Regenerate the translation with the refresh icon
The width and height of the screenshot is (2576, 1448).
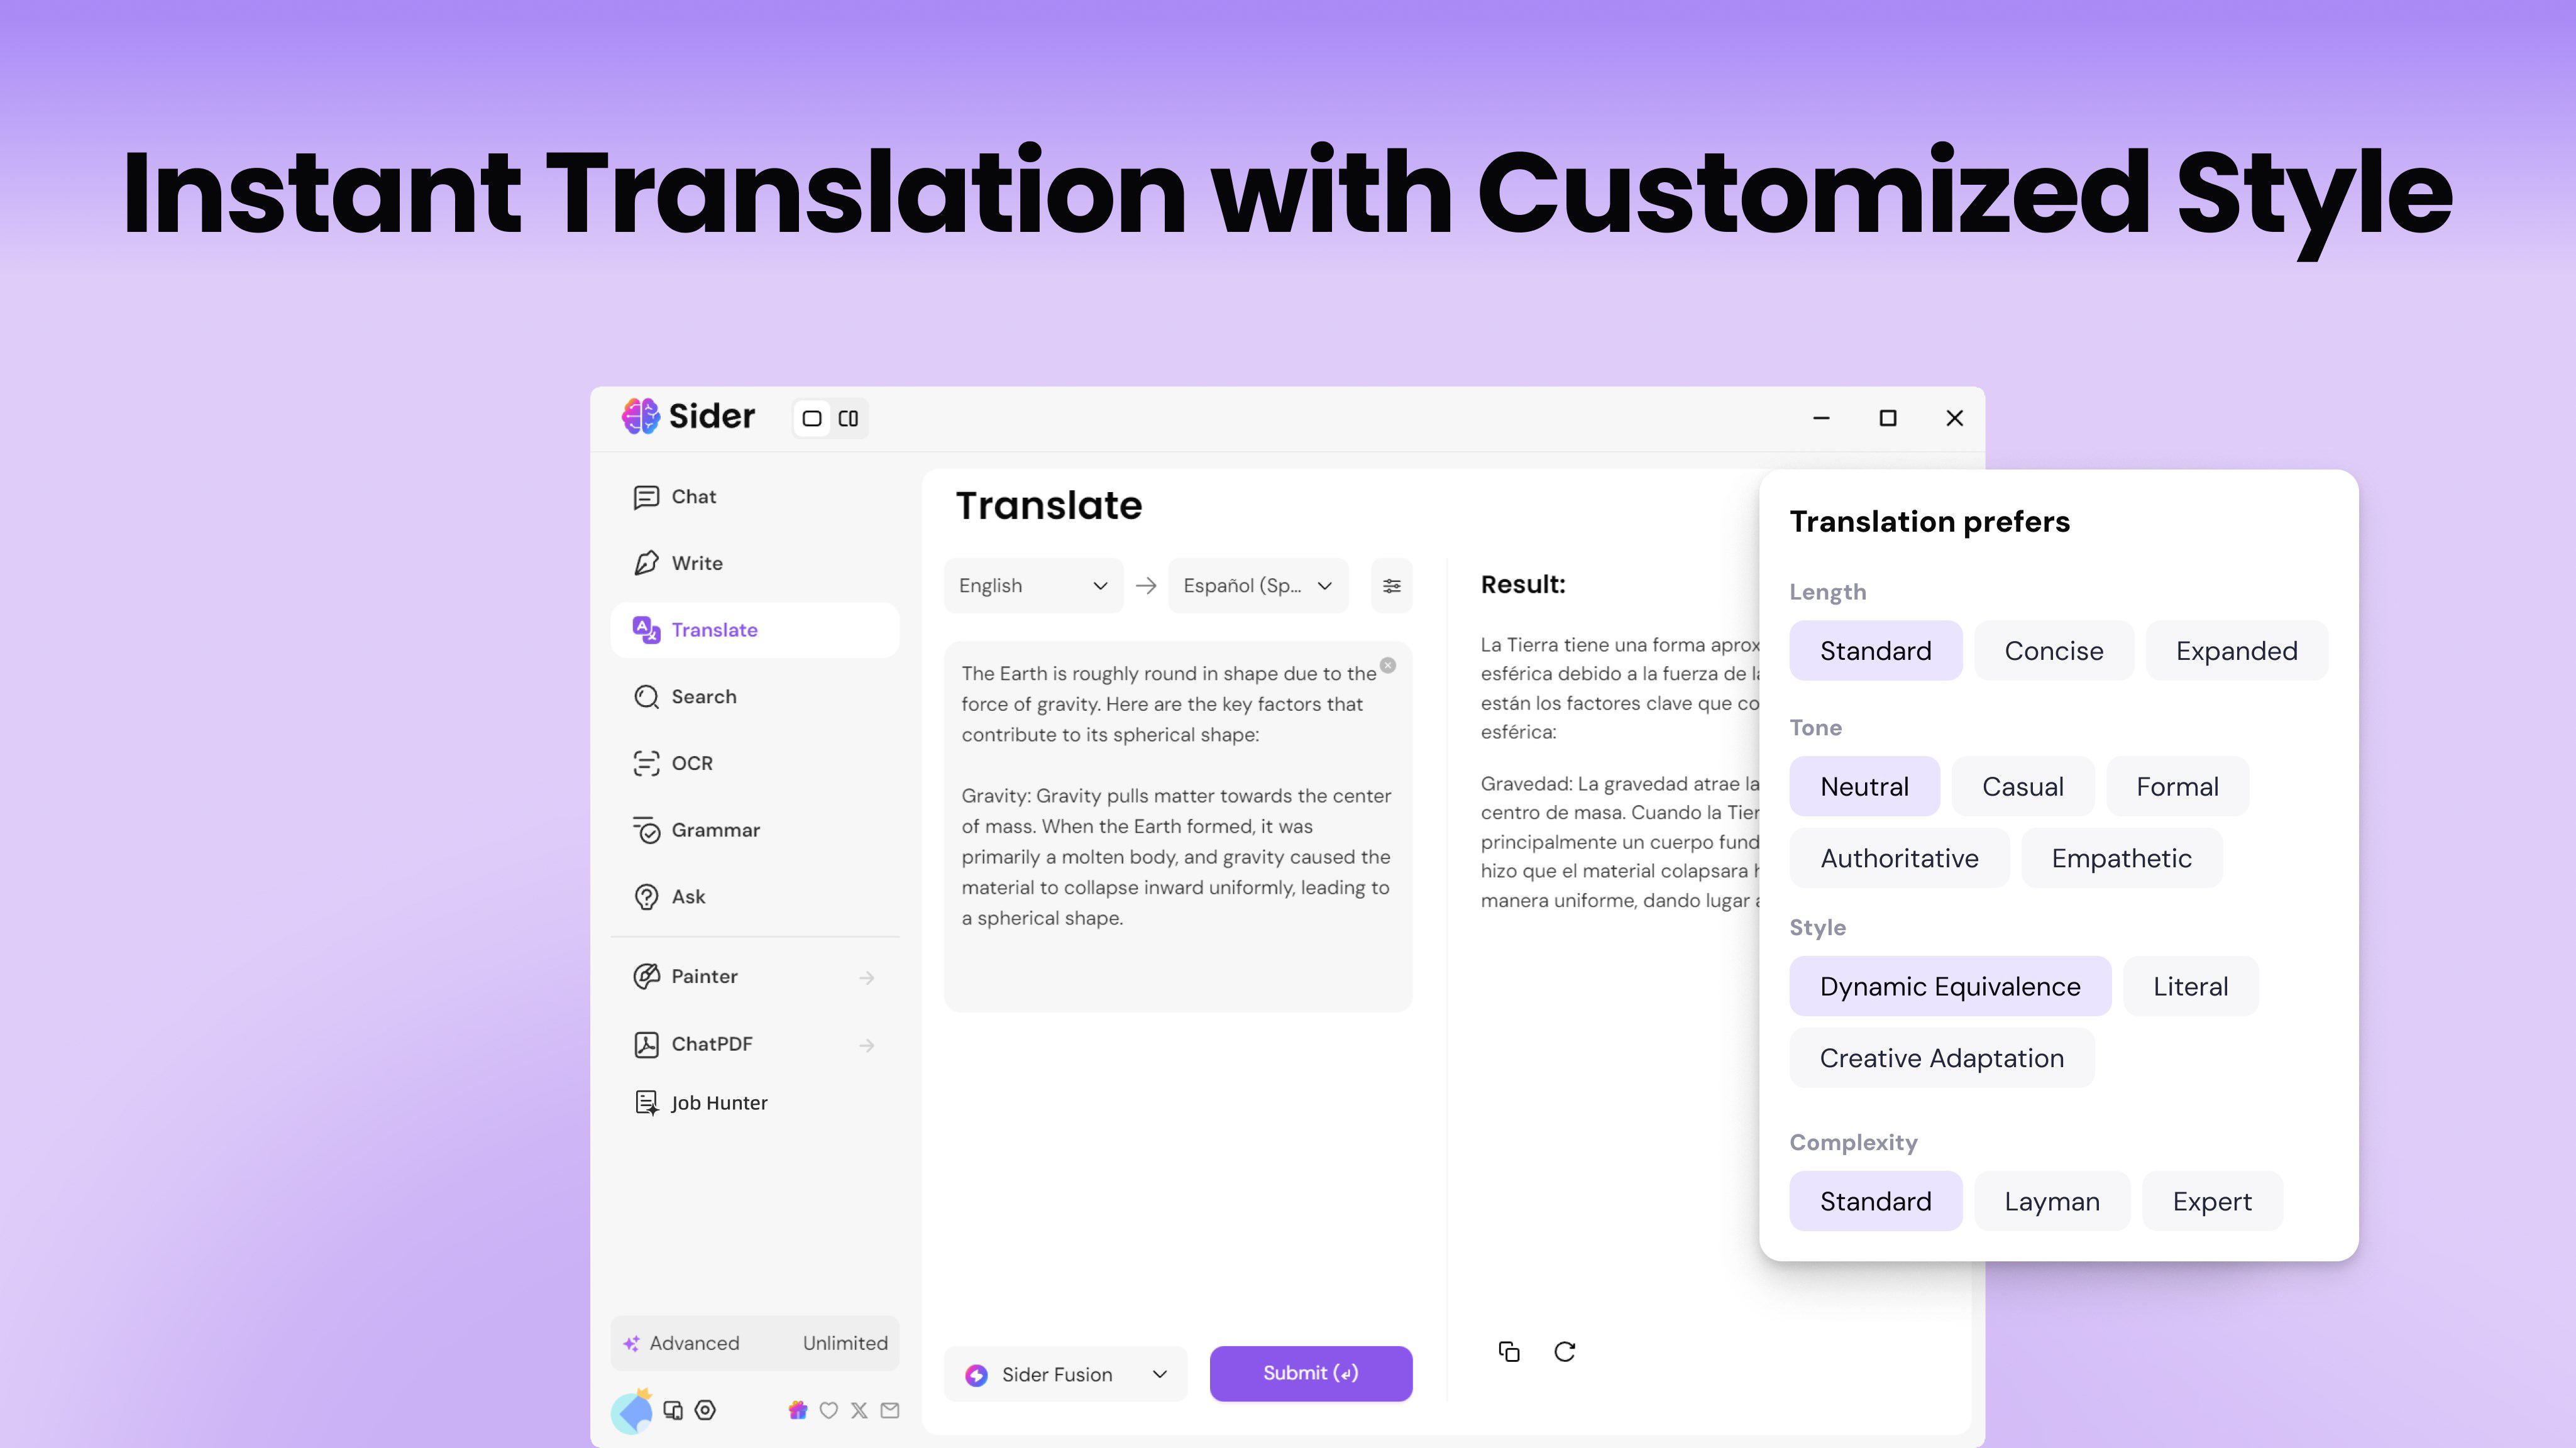pyautogui.click(x=1565, y=1352)
